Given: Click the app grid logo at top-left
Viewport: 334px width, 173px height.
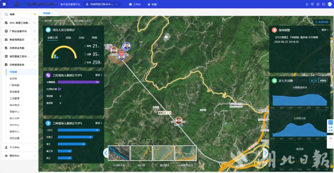Looking at the screenshot, I should tap(5, 4).
